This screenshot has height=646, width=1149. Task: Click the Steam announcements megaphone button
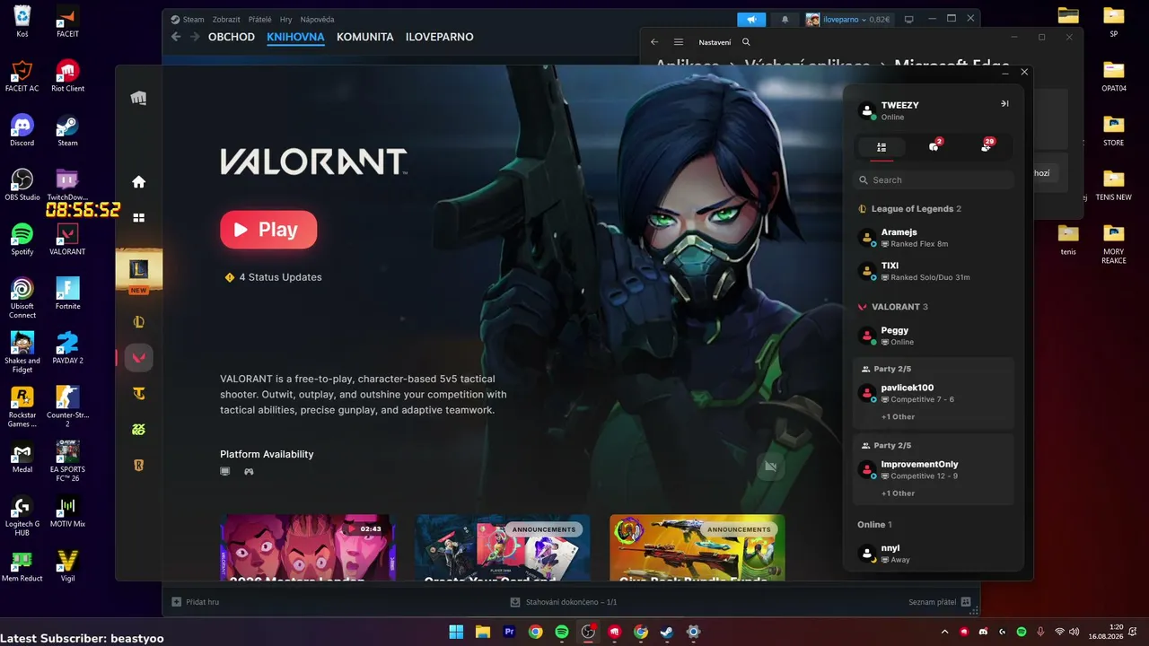(x=751, y=19)
